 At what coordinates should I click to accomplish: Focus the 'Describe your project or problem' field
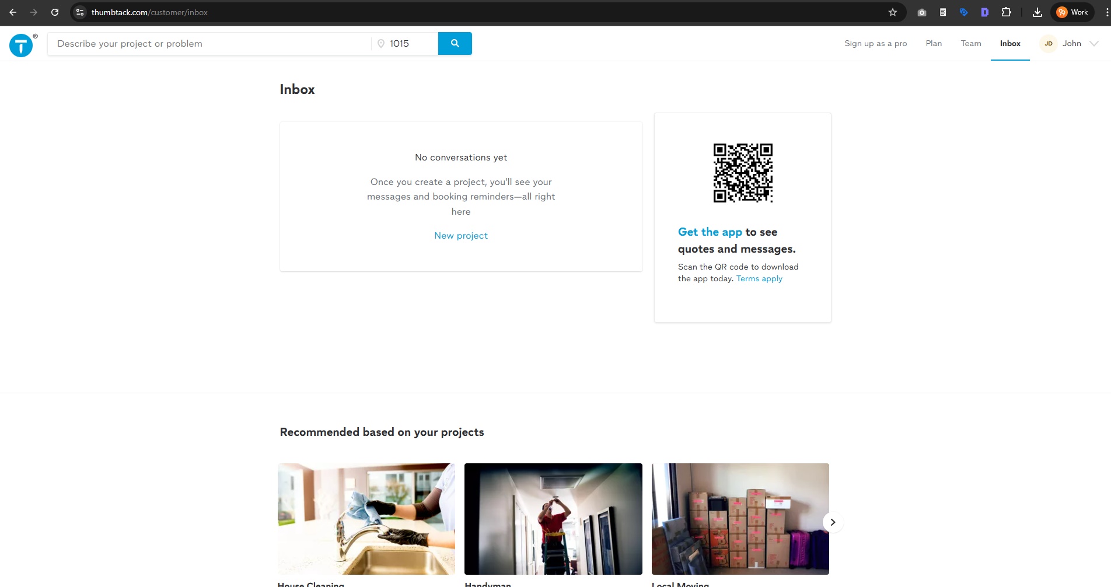209,44
